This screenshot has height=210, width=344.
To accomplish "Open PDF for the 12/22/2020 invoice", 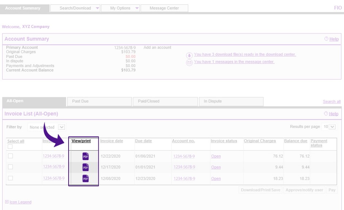I will 86,156.
